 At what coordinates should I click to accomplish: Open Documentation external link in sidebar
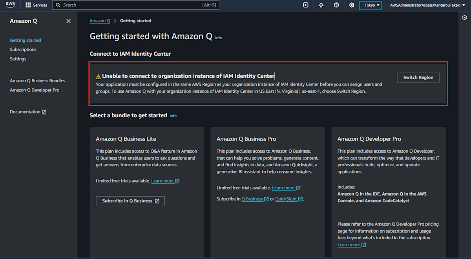[x=28, y=112]
